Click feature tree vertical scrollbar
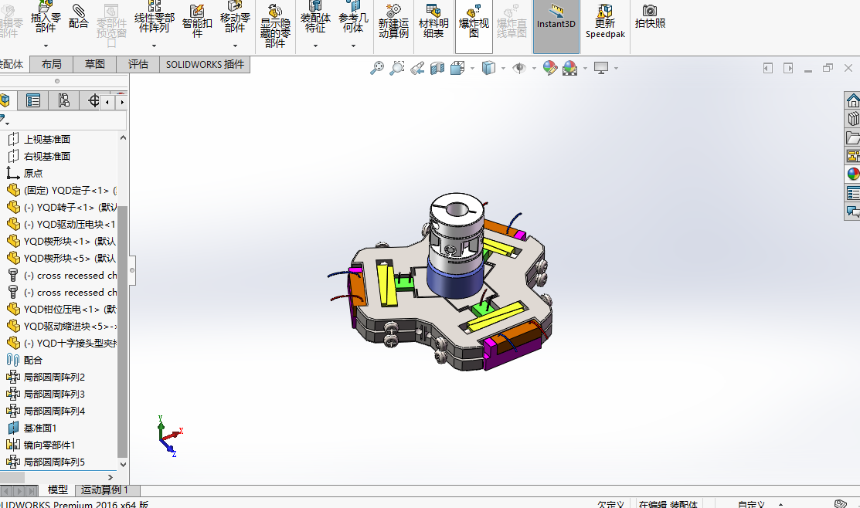The image size is (860, 508). coord(123,331)
